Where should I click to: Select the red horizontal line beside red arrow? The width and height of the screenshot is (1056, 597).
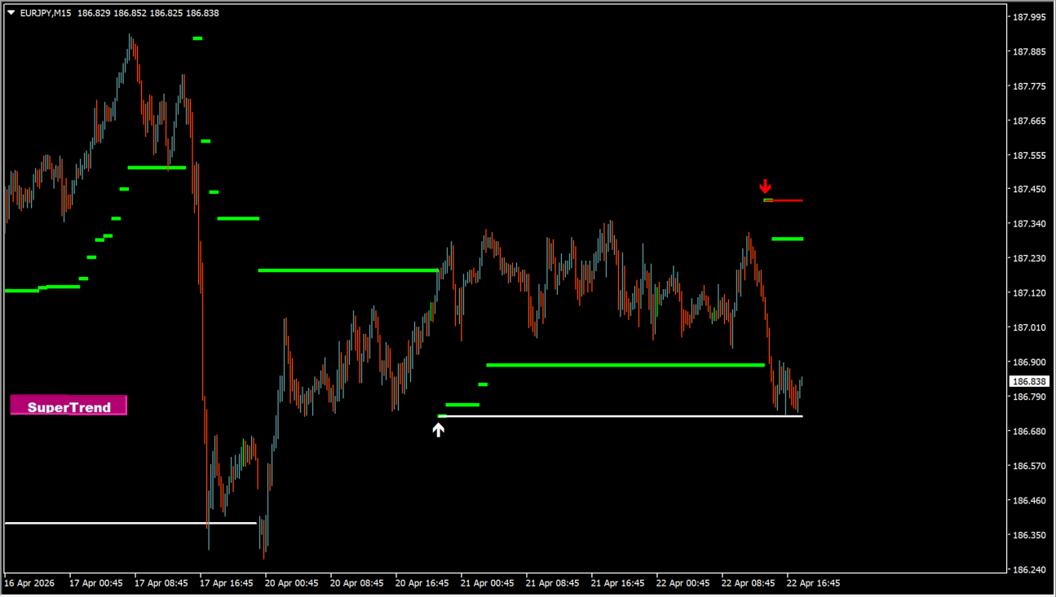pyautogui.click(x=788, y=200)
